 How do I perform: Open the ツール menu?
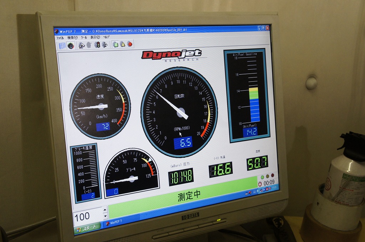pos(84,37)
